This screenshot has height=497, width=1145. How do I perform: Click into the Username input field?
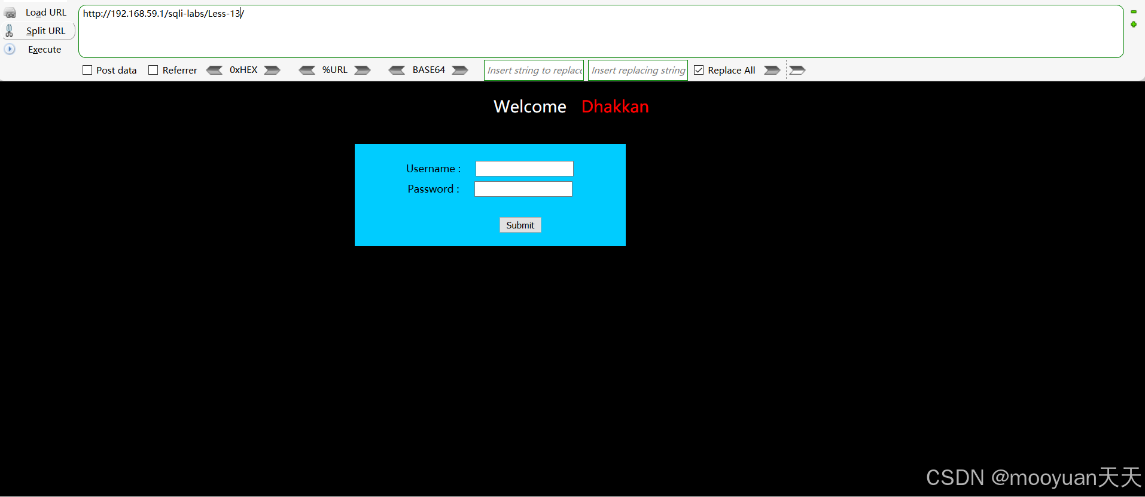coord(525,169)
